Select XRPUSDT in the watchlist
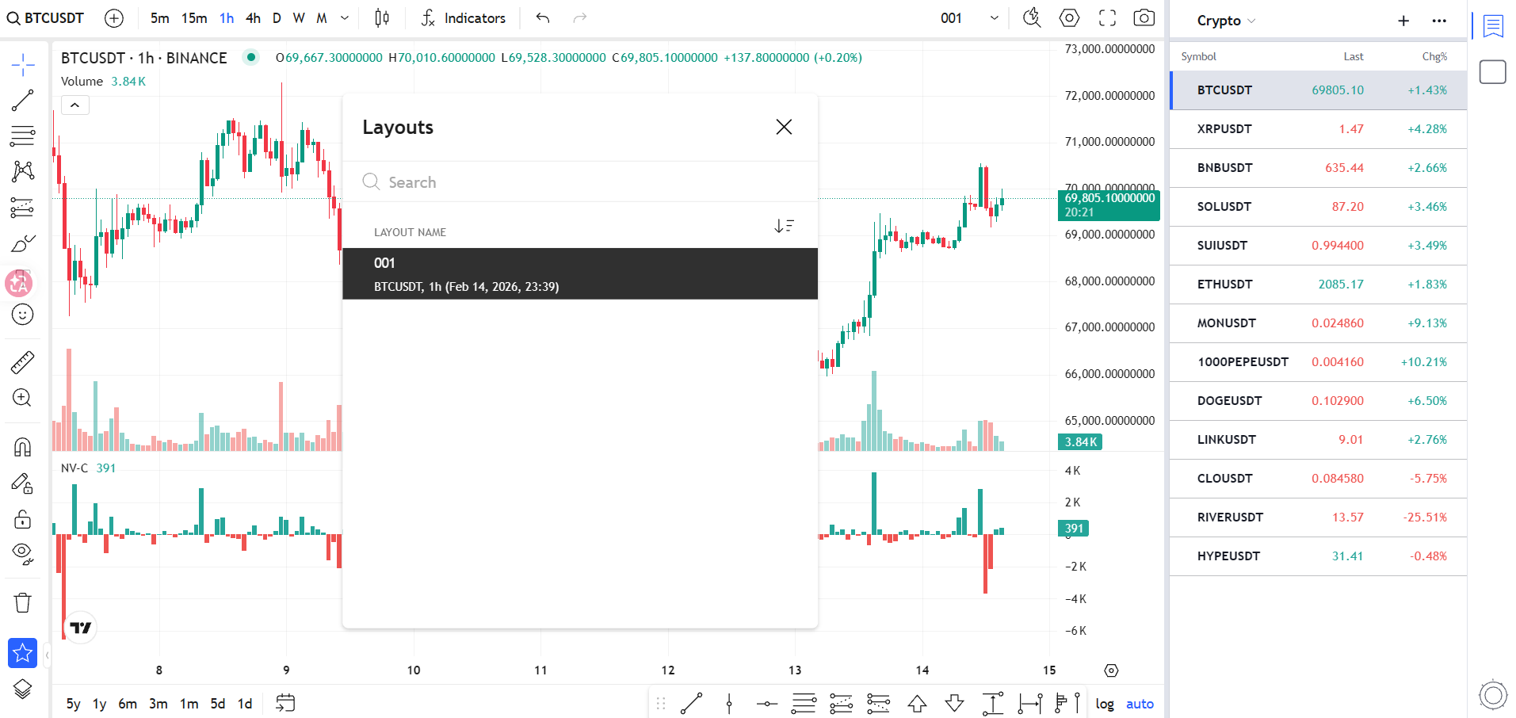1516x718 pixels. point(1319,128)
